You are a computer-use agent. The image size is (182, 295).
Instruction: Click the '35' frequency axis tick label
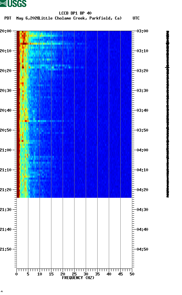[x=97, y=274]
